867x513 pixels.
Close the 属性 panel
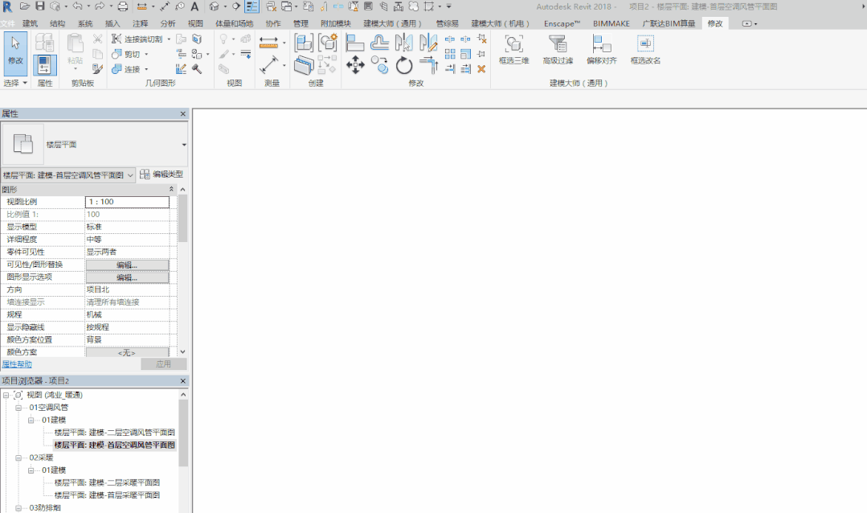tap(183, 114)
